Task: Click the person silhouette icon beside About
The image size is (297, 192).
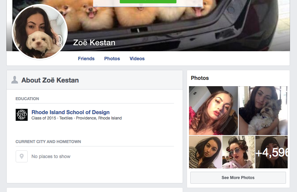Action: [x=15, y=80]
